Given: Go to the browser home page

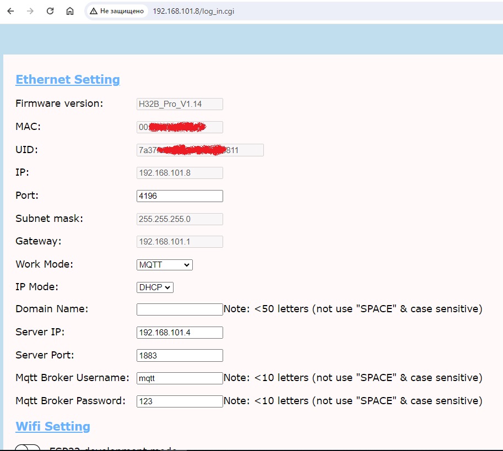Looking at the screenshot, I should (x=70, y=11).
